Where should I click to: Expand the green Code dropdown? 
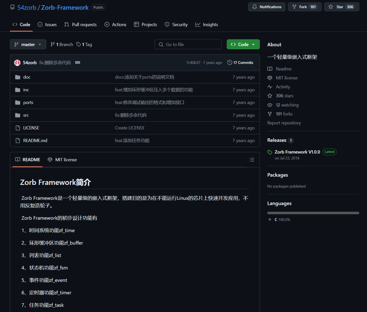[x=253, y=44]
